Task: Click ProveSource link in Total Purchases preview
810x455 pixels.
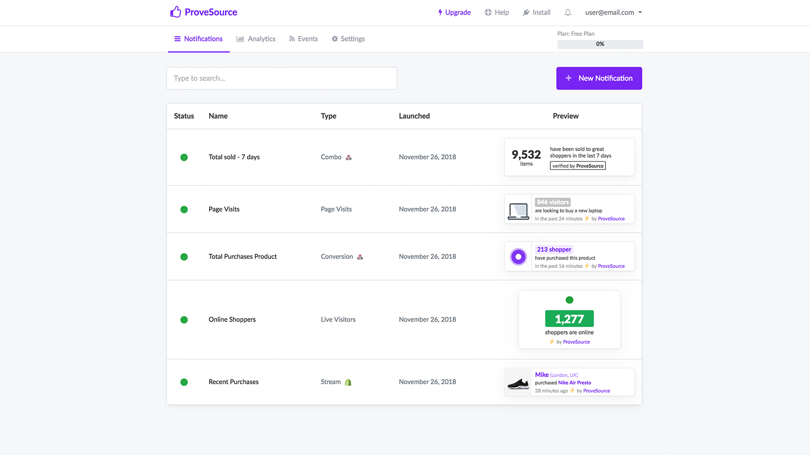Action: click(x=611, y=266)
